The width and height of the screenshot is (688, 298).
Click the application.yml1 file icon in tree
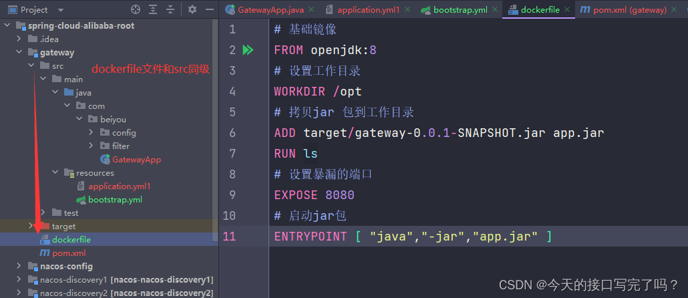81,186
